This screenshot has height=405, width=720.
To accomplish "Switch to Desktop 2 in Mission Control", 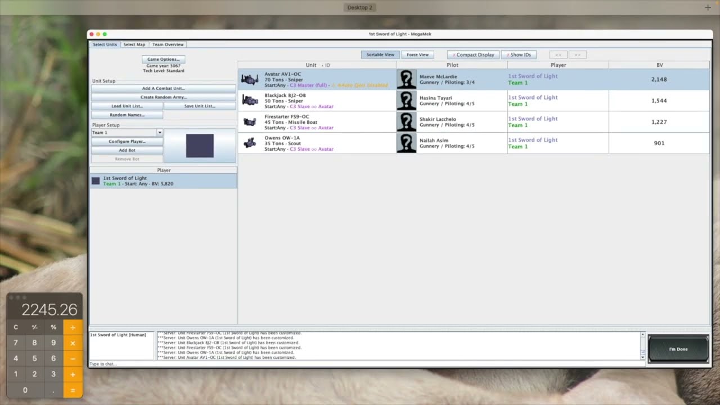I will point(360,7).
